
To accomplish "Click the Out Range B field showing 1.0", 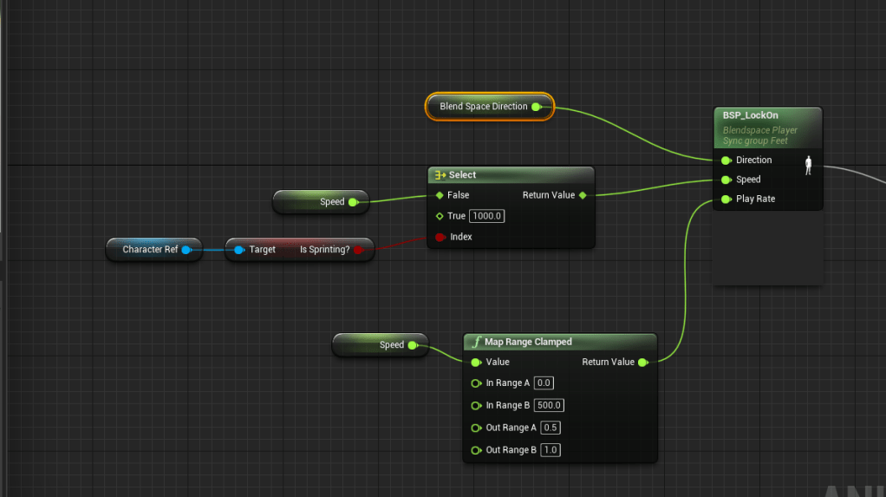I will tap(550, 450).
